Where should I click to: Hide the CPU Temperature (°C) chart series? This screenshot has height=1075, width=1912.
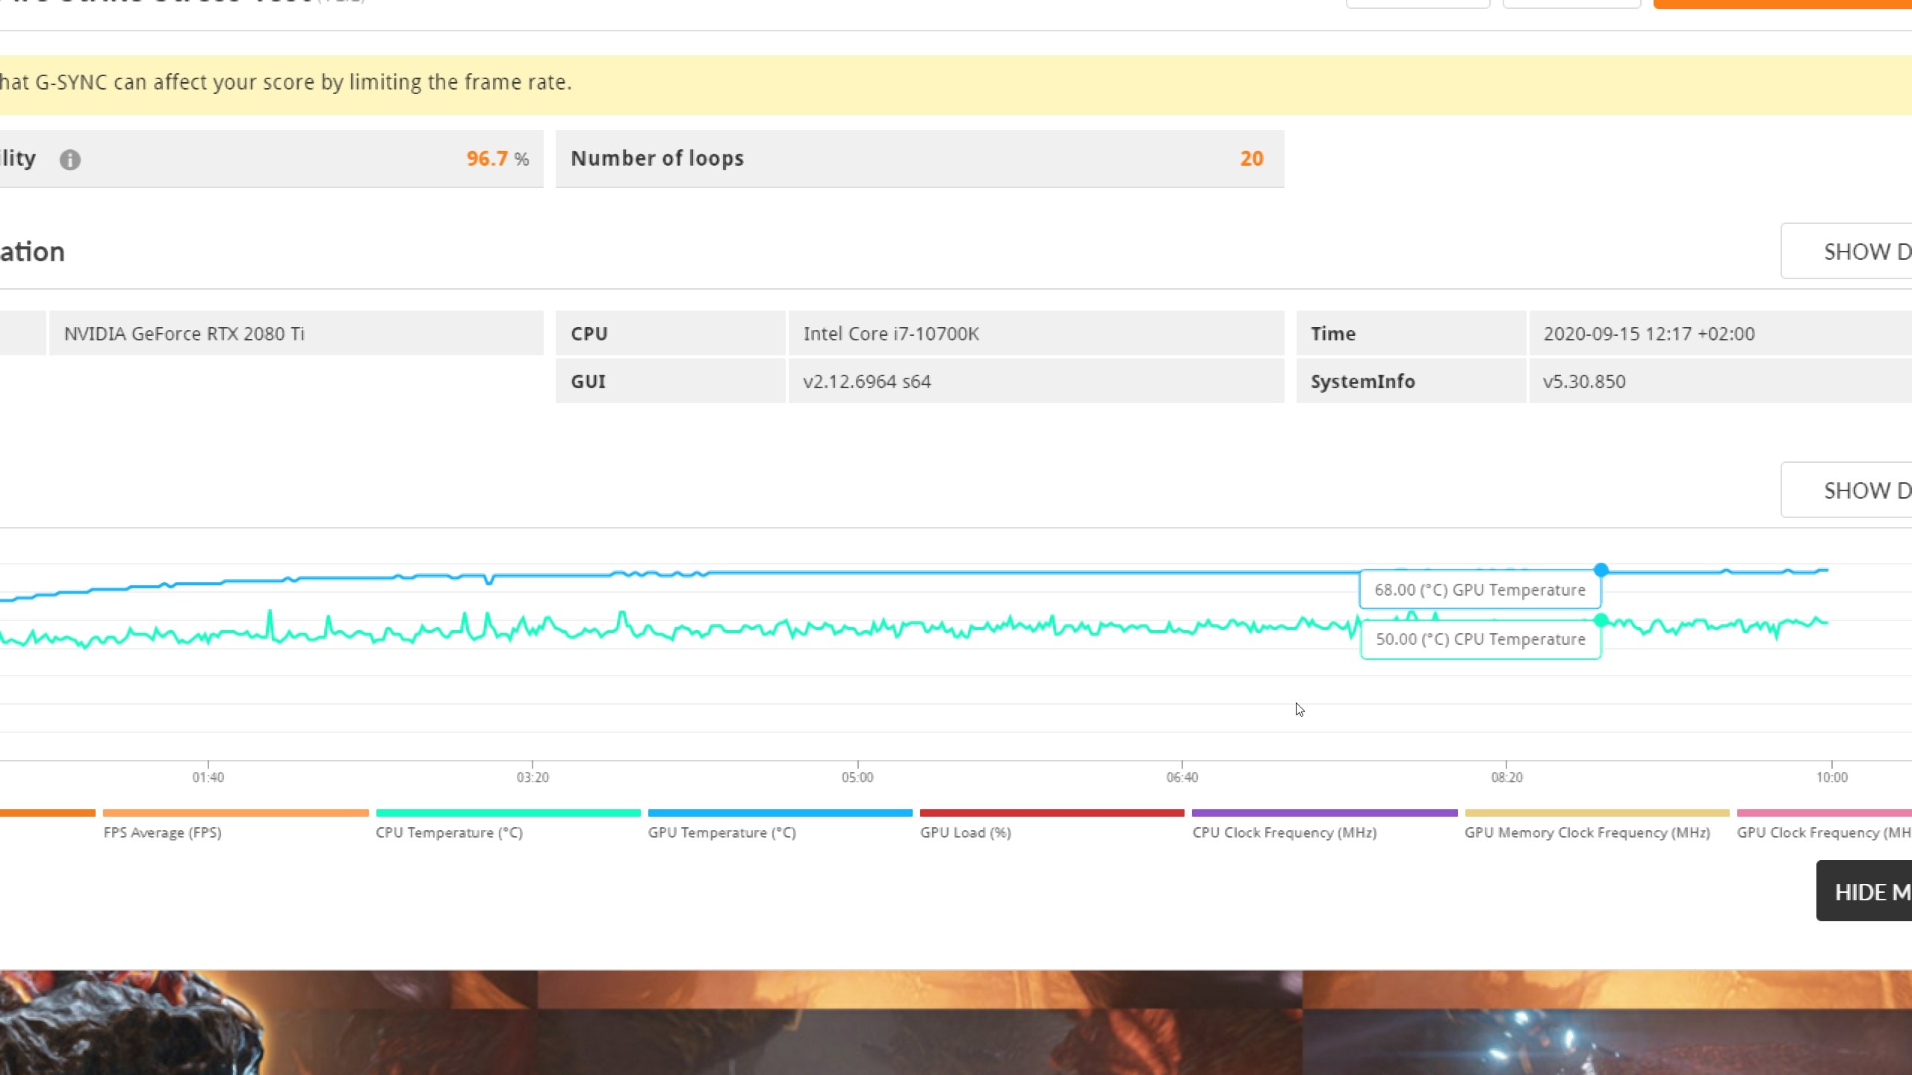(449, 832)
